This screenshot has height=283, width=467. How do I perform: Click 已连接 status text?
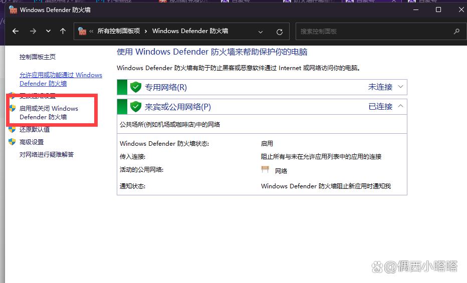pos(380,107)
